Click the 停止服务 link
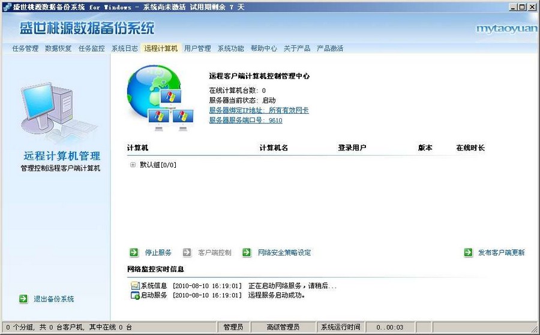540x335 pixels. pyautogui.click(x=158, y=252)
